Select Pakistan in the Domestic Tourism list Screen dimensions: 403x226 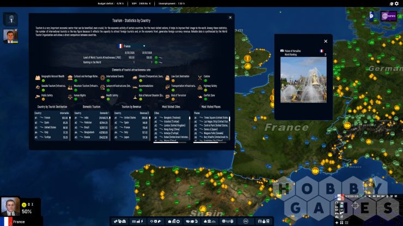[91, 123]
